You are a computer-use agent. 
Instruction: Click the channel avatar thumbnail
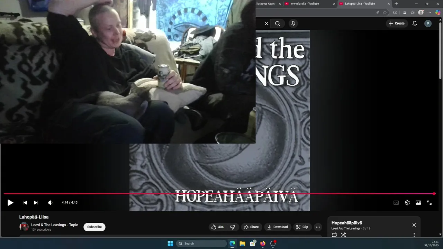tap(24, 227)
